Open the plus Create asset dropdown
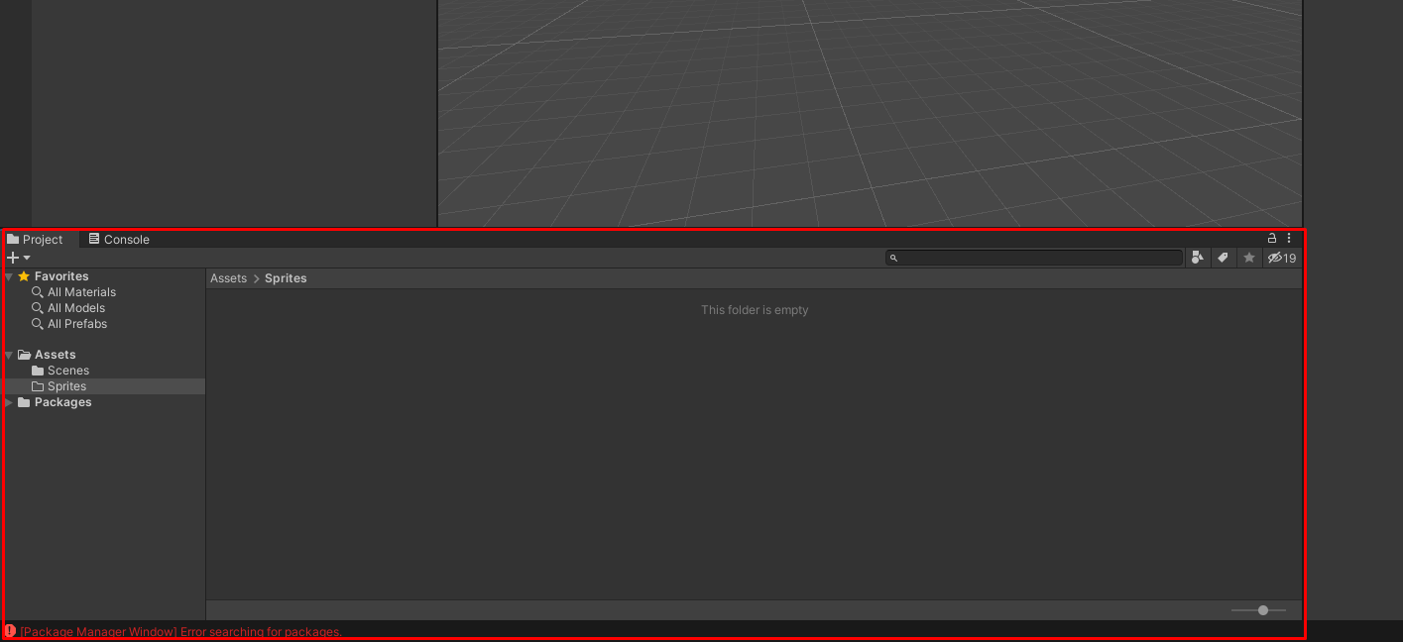1403x642 pixels. point(18,258)
